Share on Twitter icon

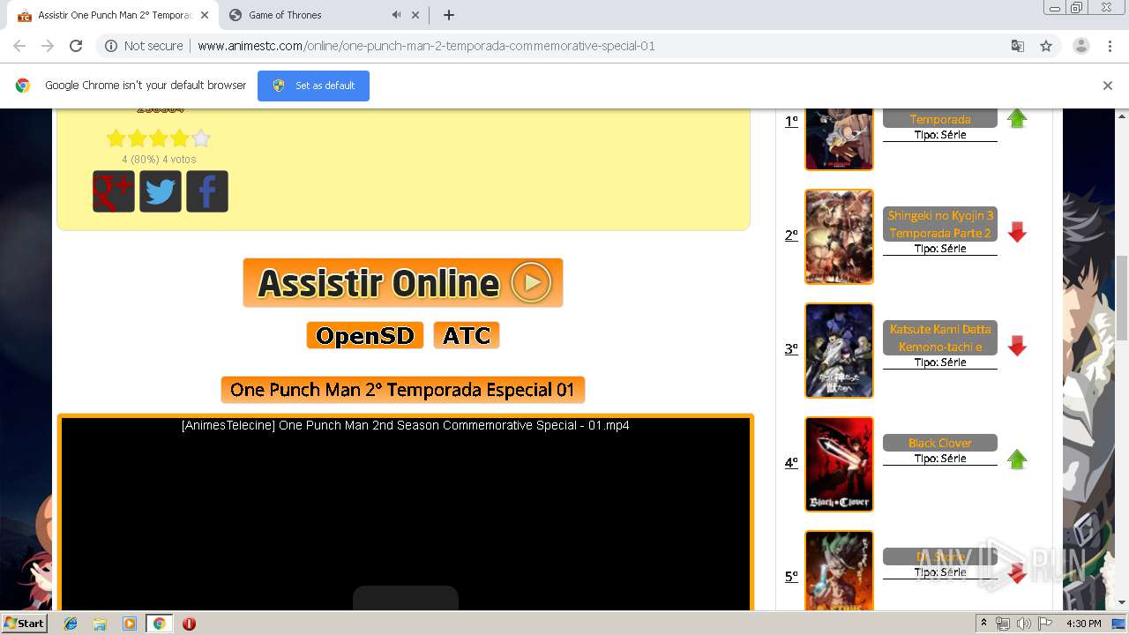161,191
